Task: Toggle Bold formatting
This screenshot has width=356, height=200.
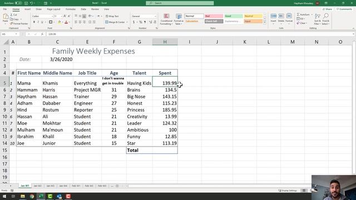Action: (x=34, y=22)
